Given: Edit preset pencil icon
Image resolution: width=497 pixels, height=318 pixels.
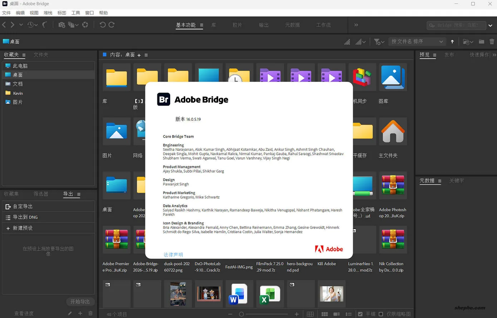Looking at the screenshot, I should pos(70,313).
